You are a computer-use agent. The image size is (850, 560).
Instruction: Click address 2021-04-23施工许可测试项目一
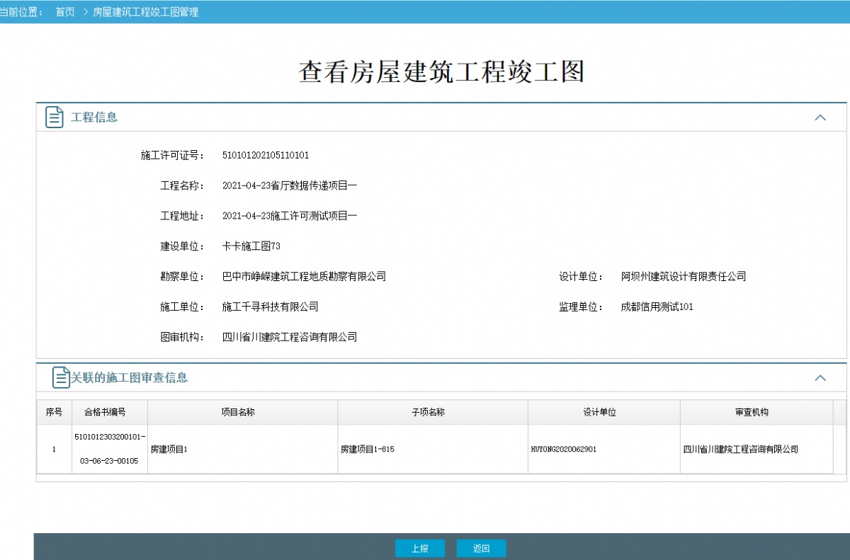point(290,216)
